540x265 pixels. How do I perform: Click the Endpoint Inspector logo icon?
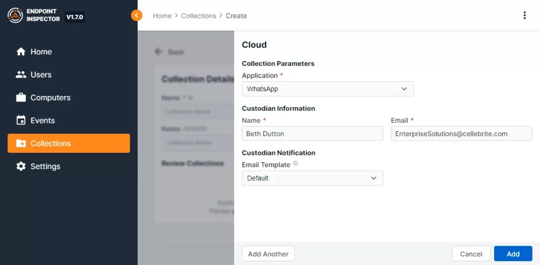[15, 16]
